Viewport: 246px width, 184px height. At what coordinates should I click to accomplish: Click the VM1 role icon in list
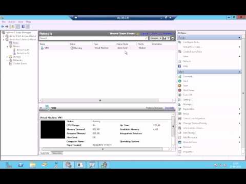pos(42,48)
